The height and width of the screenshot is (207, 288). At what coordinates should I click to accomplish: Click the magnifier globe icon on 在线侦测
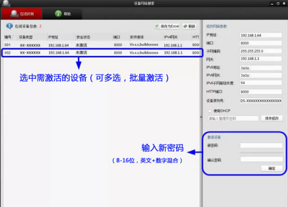14,14
